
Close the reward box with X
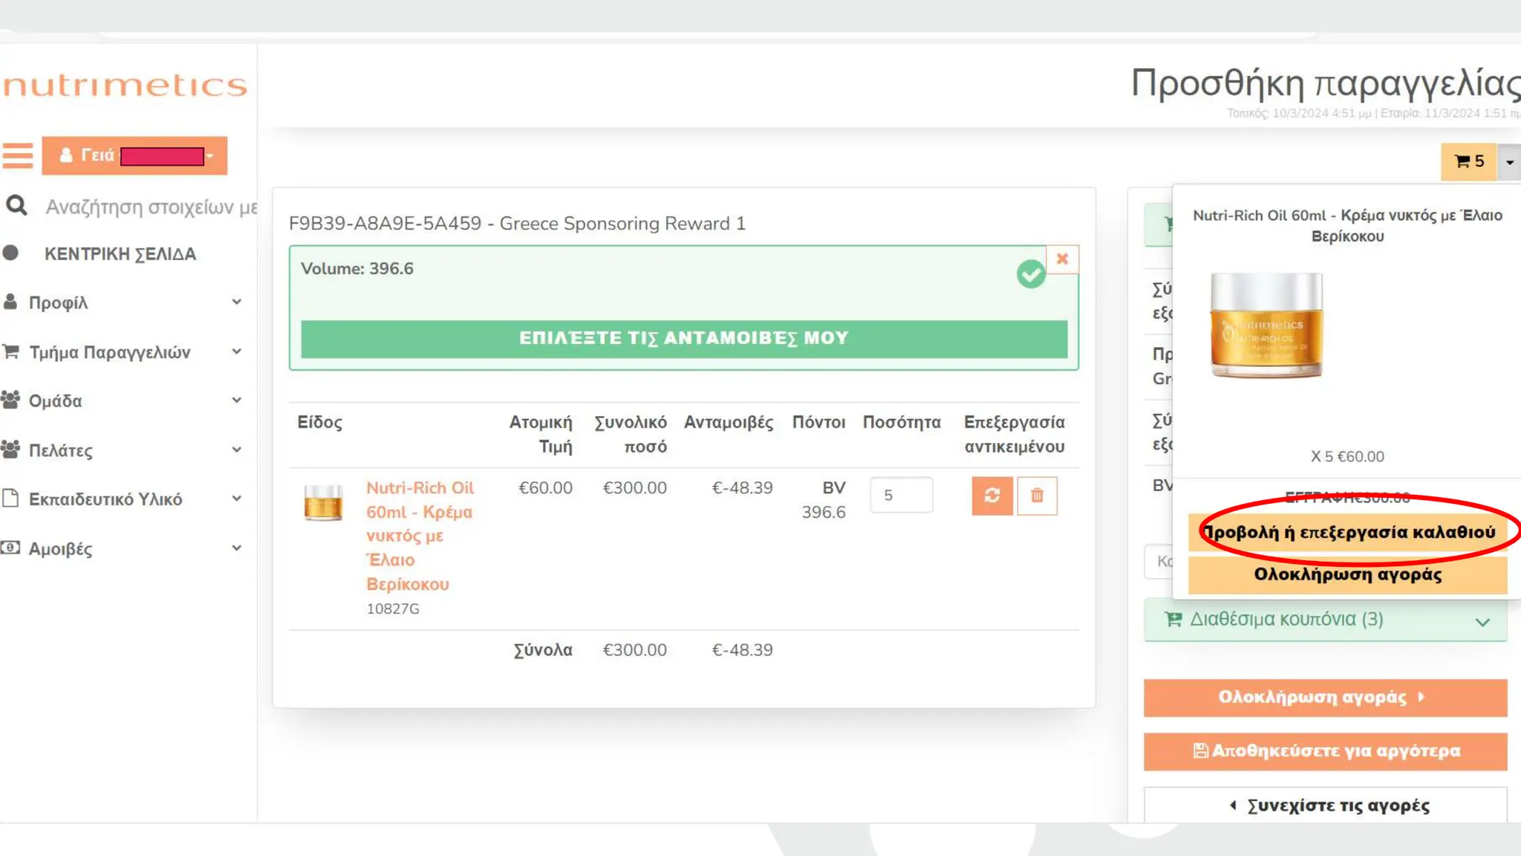(x=1062, y=259)
